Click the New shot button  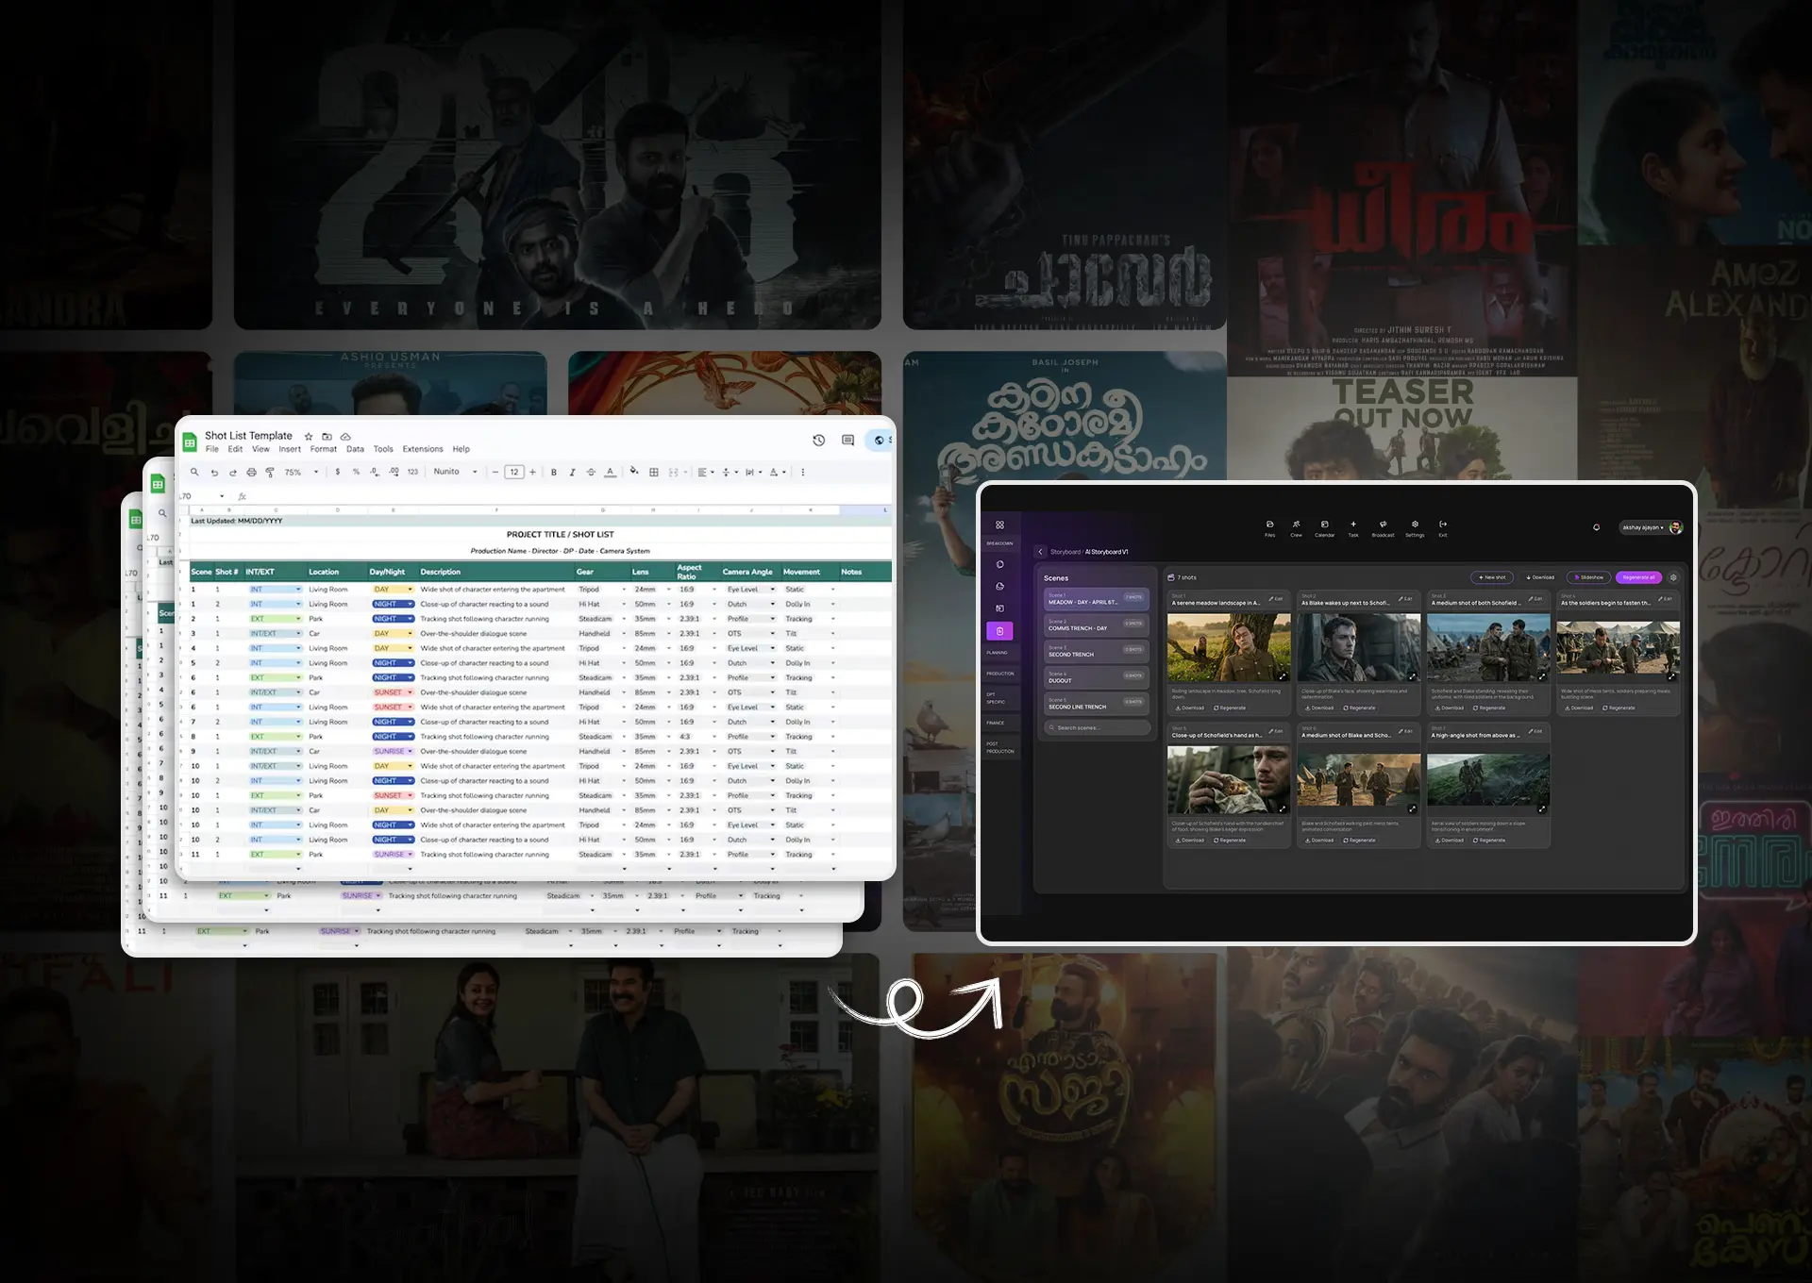click(1492, 577)
